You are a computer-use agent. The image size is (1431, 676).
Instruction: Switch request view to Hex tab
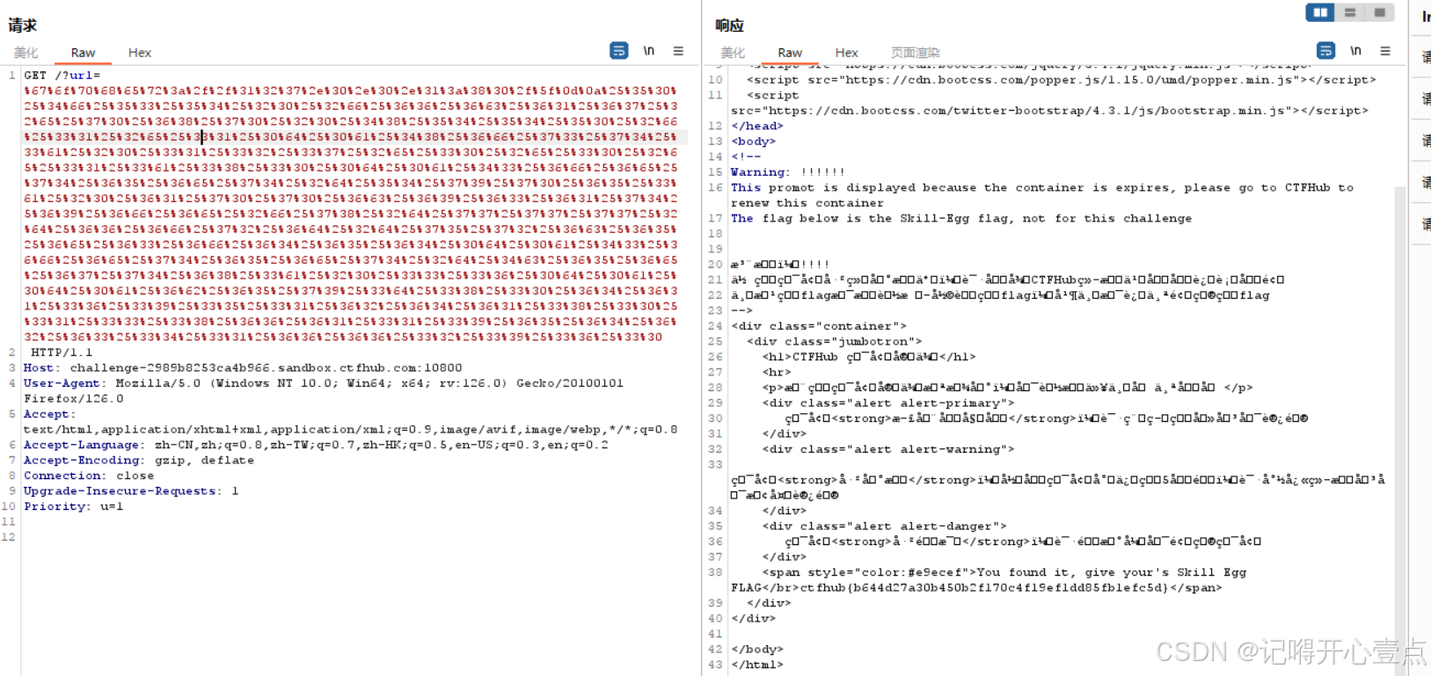click(140, 53)
